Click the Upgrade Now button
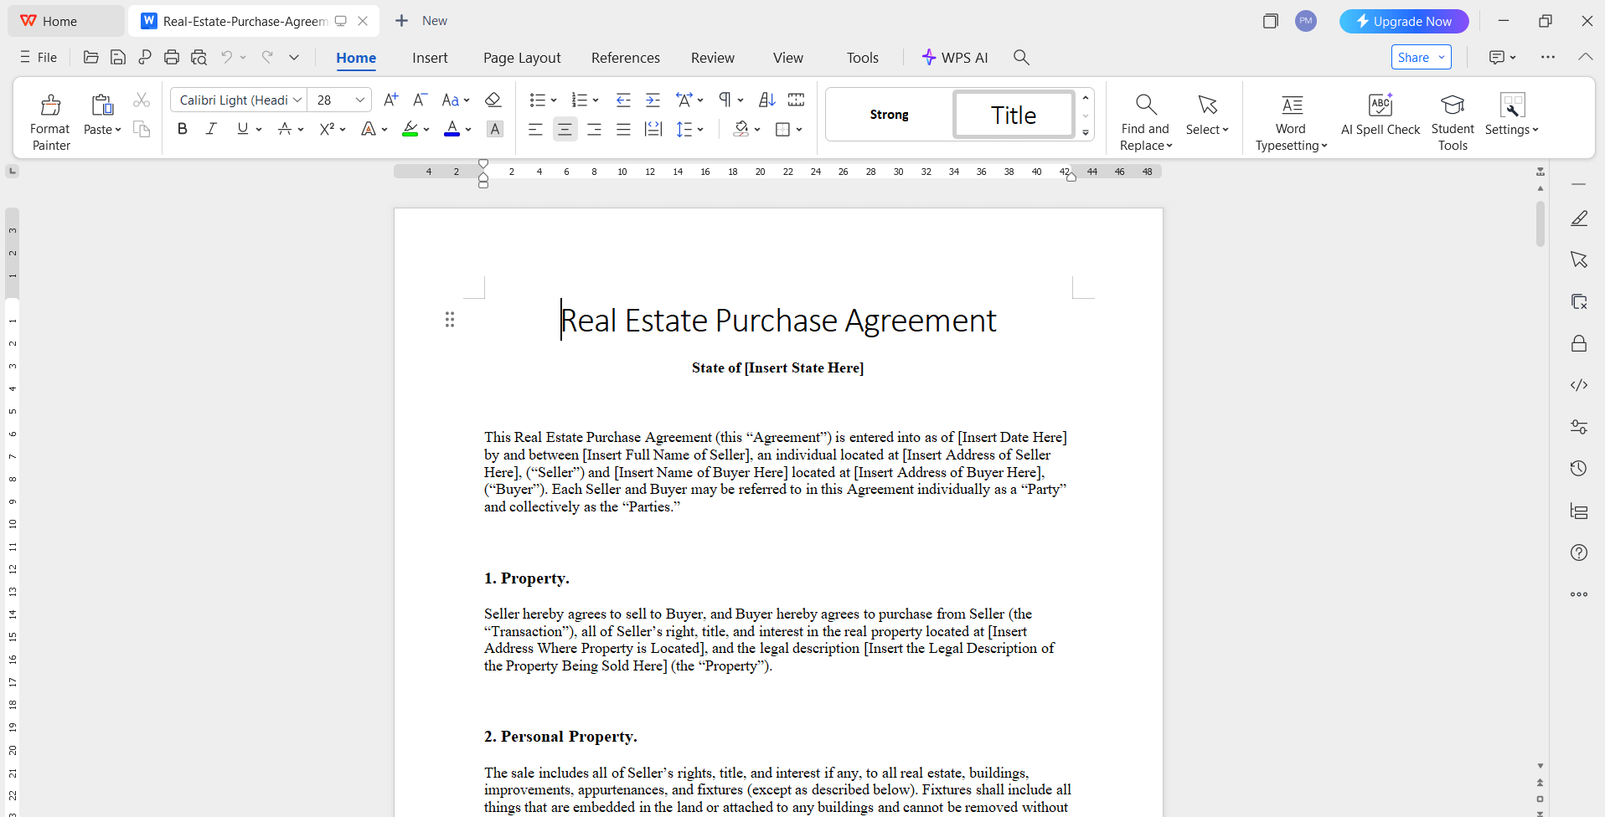 click(x=1404, y=21)
